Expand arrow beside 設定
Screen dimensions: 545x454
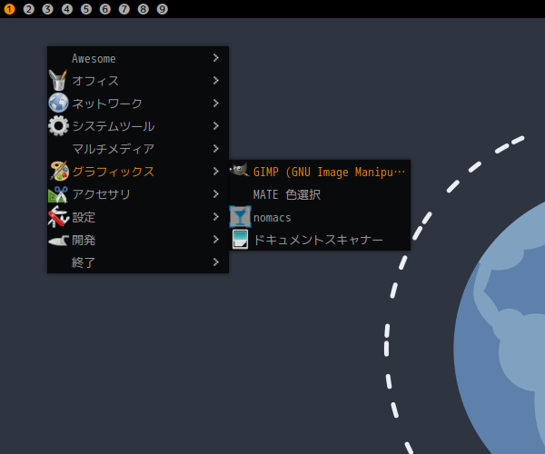216,217
